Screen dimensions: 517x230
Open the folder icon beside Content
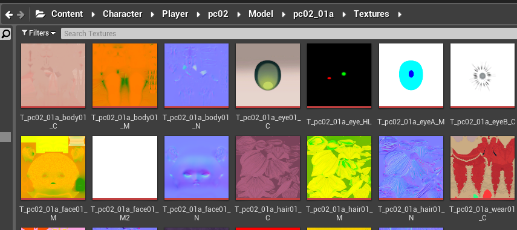point(41,14)
